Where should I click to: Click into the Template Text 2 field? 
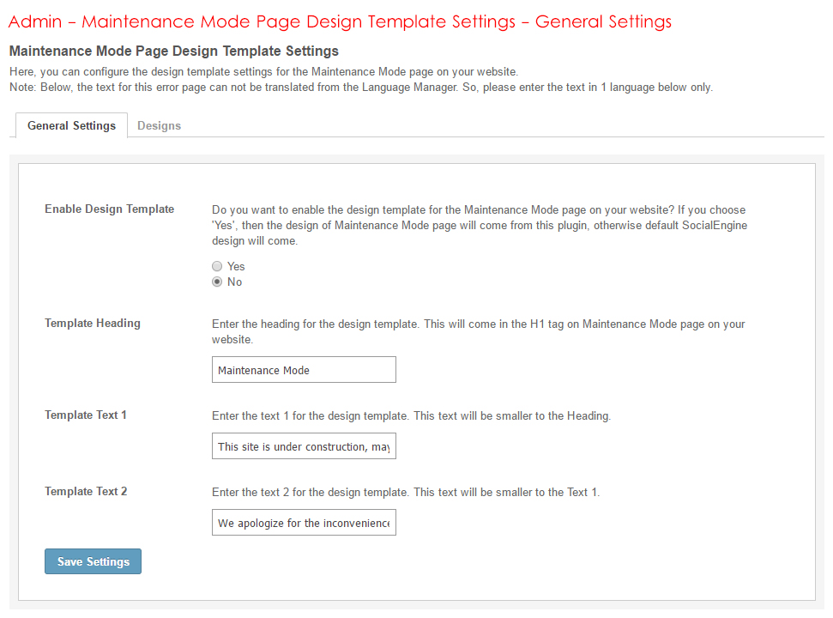click(x=304, y=523)
